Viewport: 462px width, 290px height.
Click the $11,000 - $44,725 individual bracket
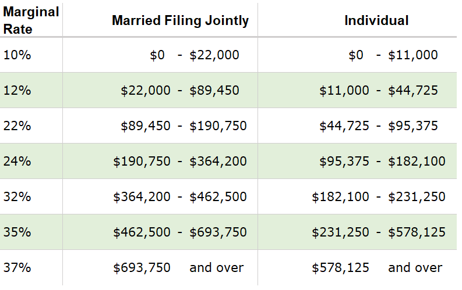(379, 91)
